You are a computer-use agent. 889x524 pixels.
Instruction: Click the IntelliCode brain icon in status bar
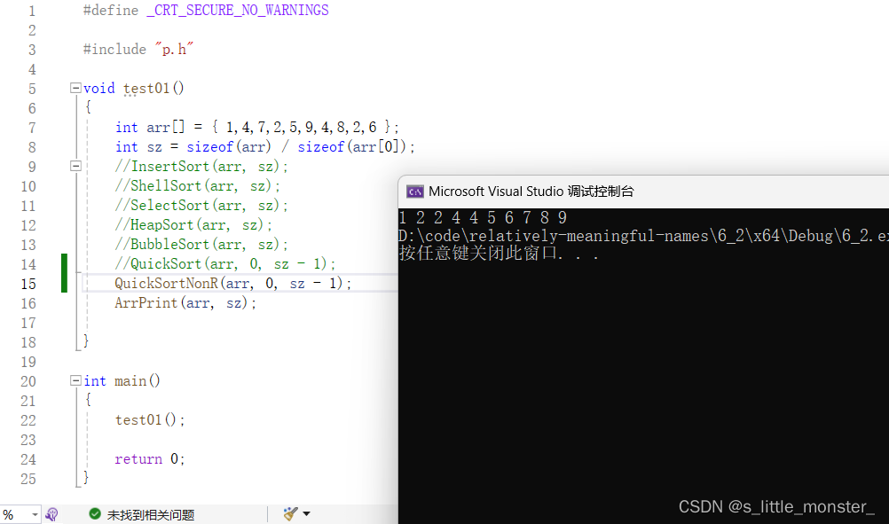tap(52, 514)
